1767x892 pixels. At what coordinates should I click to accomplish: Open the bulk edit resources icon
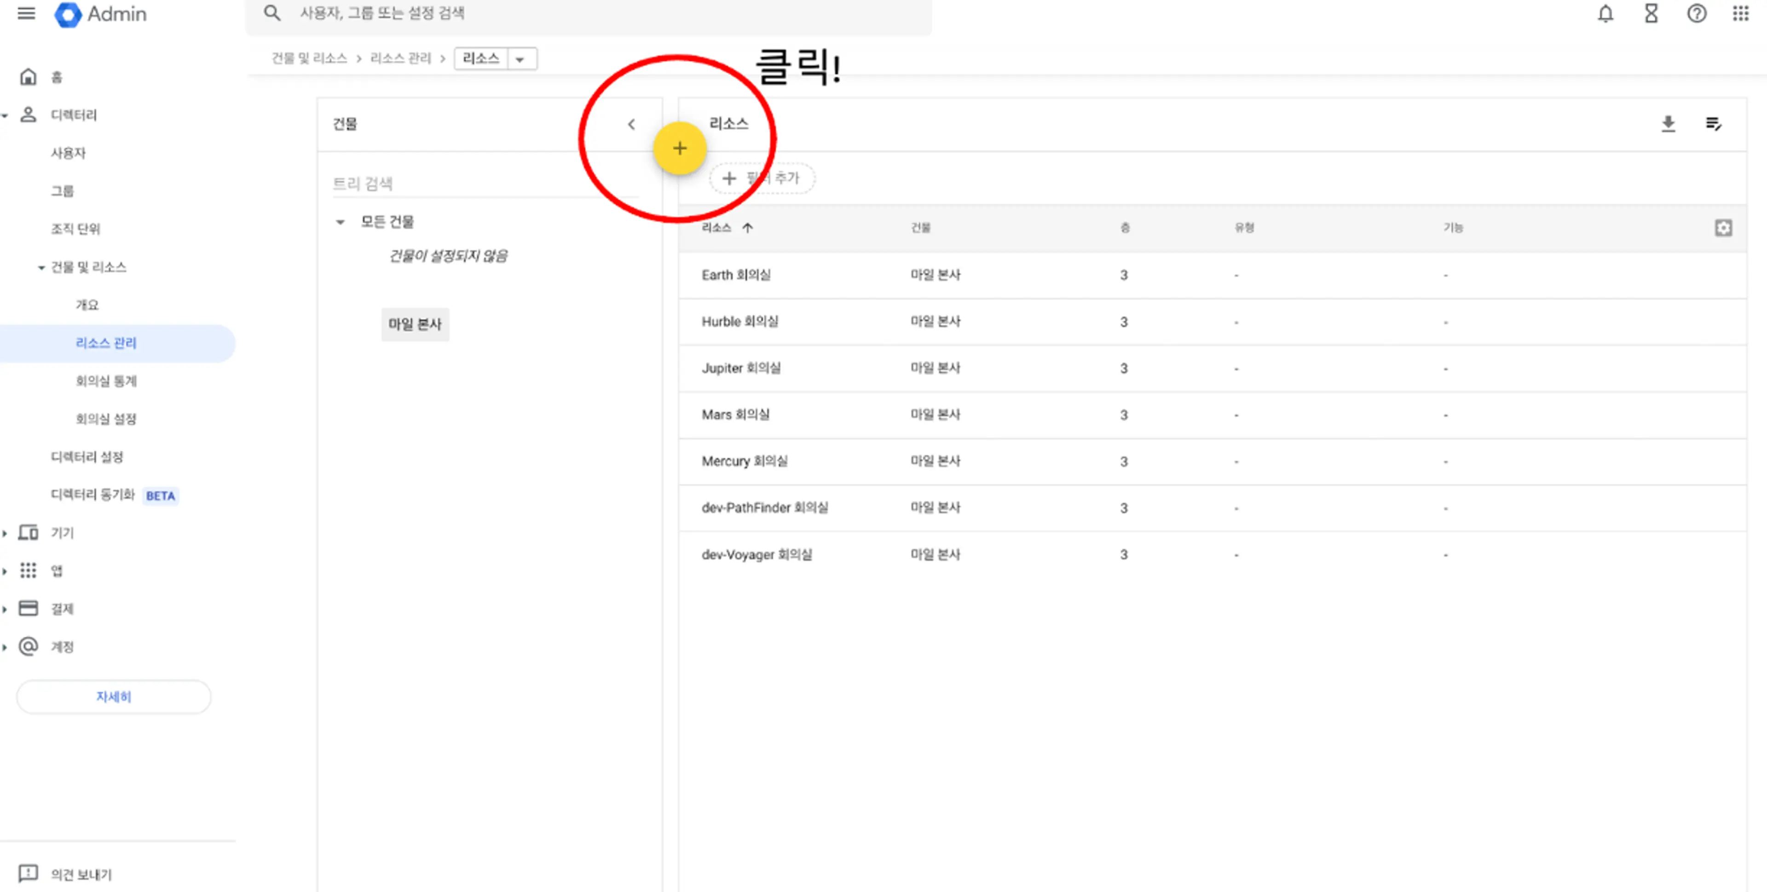1713,124
